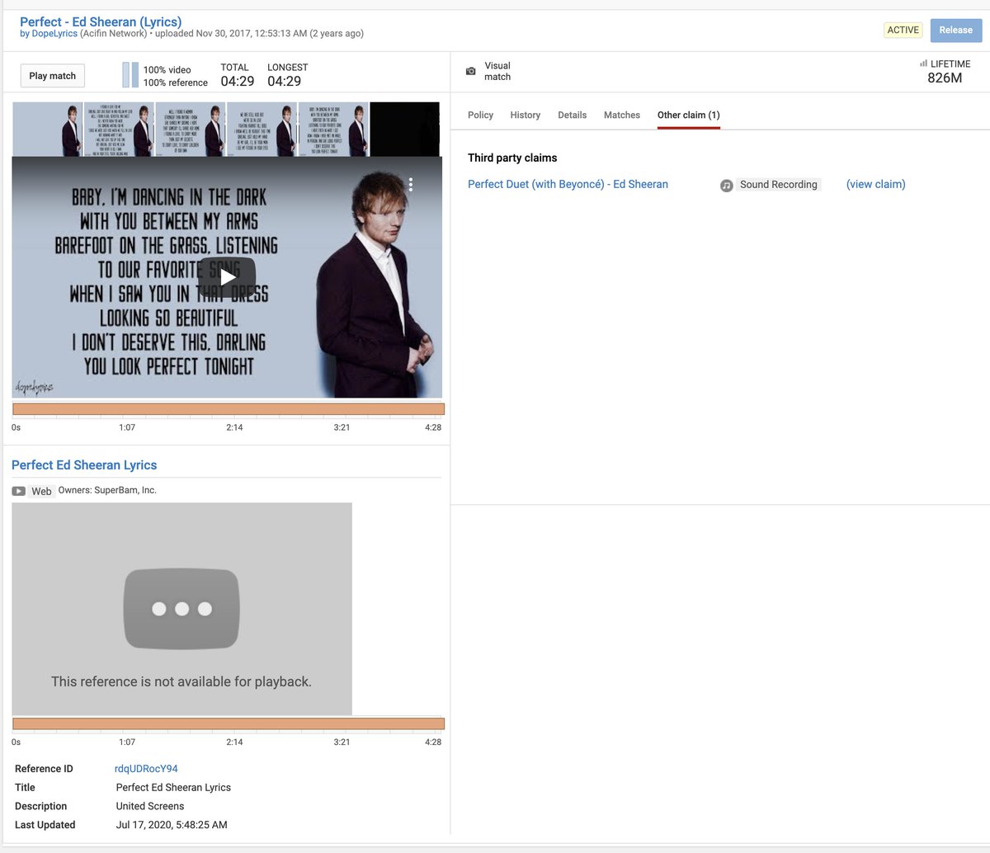Click the Play match button
This screenshot has width=990, height=853.
[x=53, y=76]
